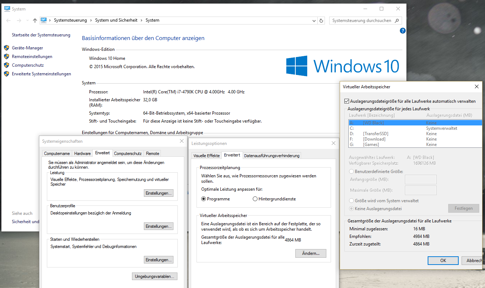
Task: Click the shield icon beside Geräte-Manager
Action: point(6,48)
